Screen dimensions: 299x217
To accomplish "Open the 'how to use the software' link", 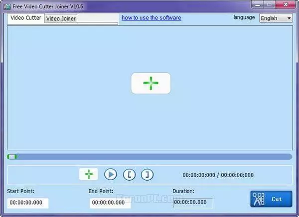I will tap(151, 18).
